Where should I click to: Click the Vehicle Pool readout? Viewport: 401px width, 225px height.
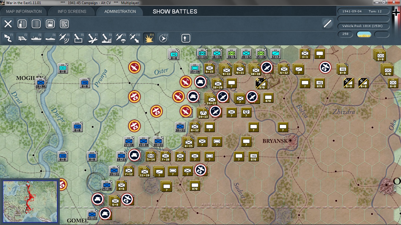[x=364, y=26]
